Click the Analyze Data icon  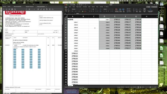click(x=144, y=10)
